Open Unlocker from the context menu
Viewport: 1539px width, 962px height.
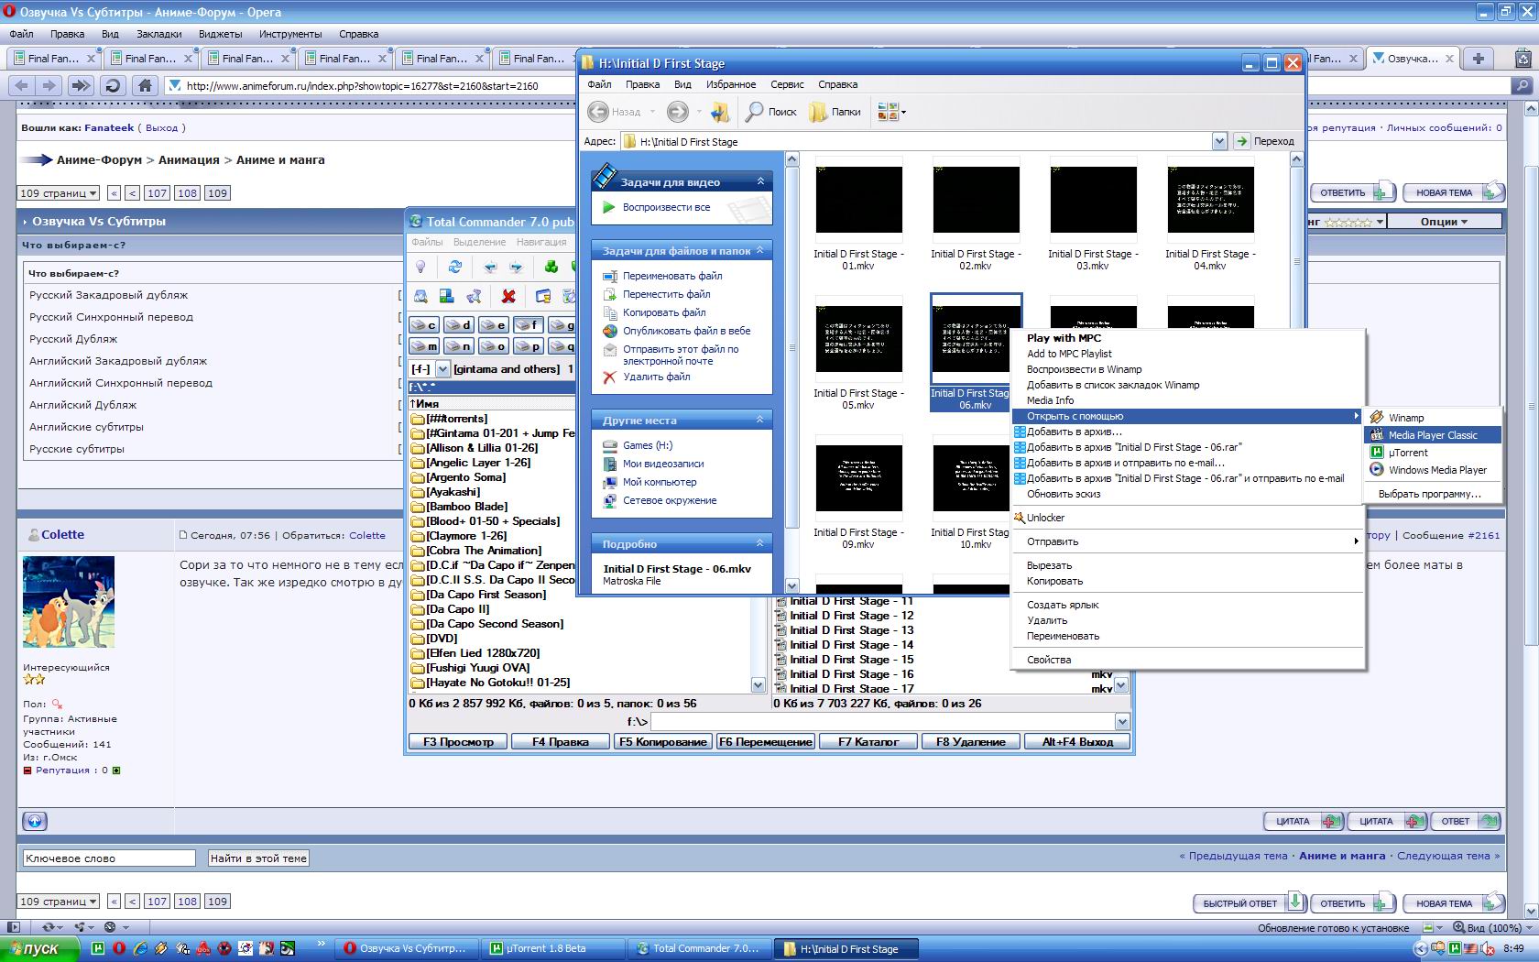1187,518
